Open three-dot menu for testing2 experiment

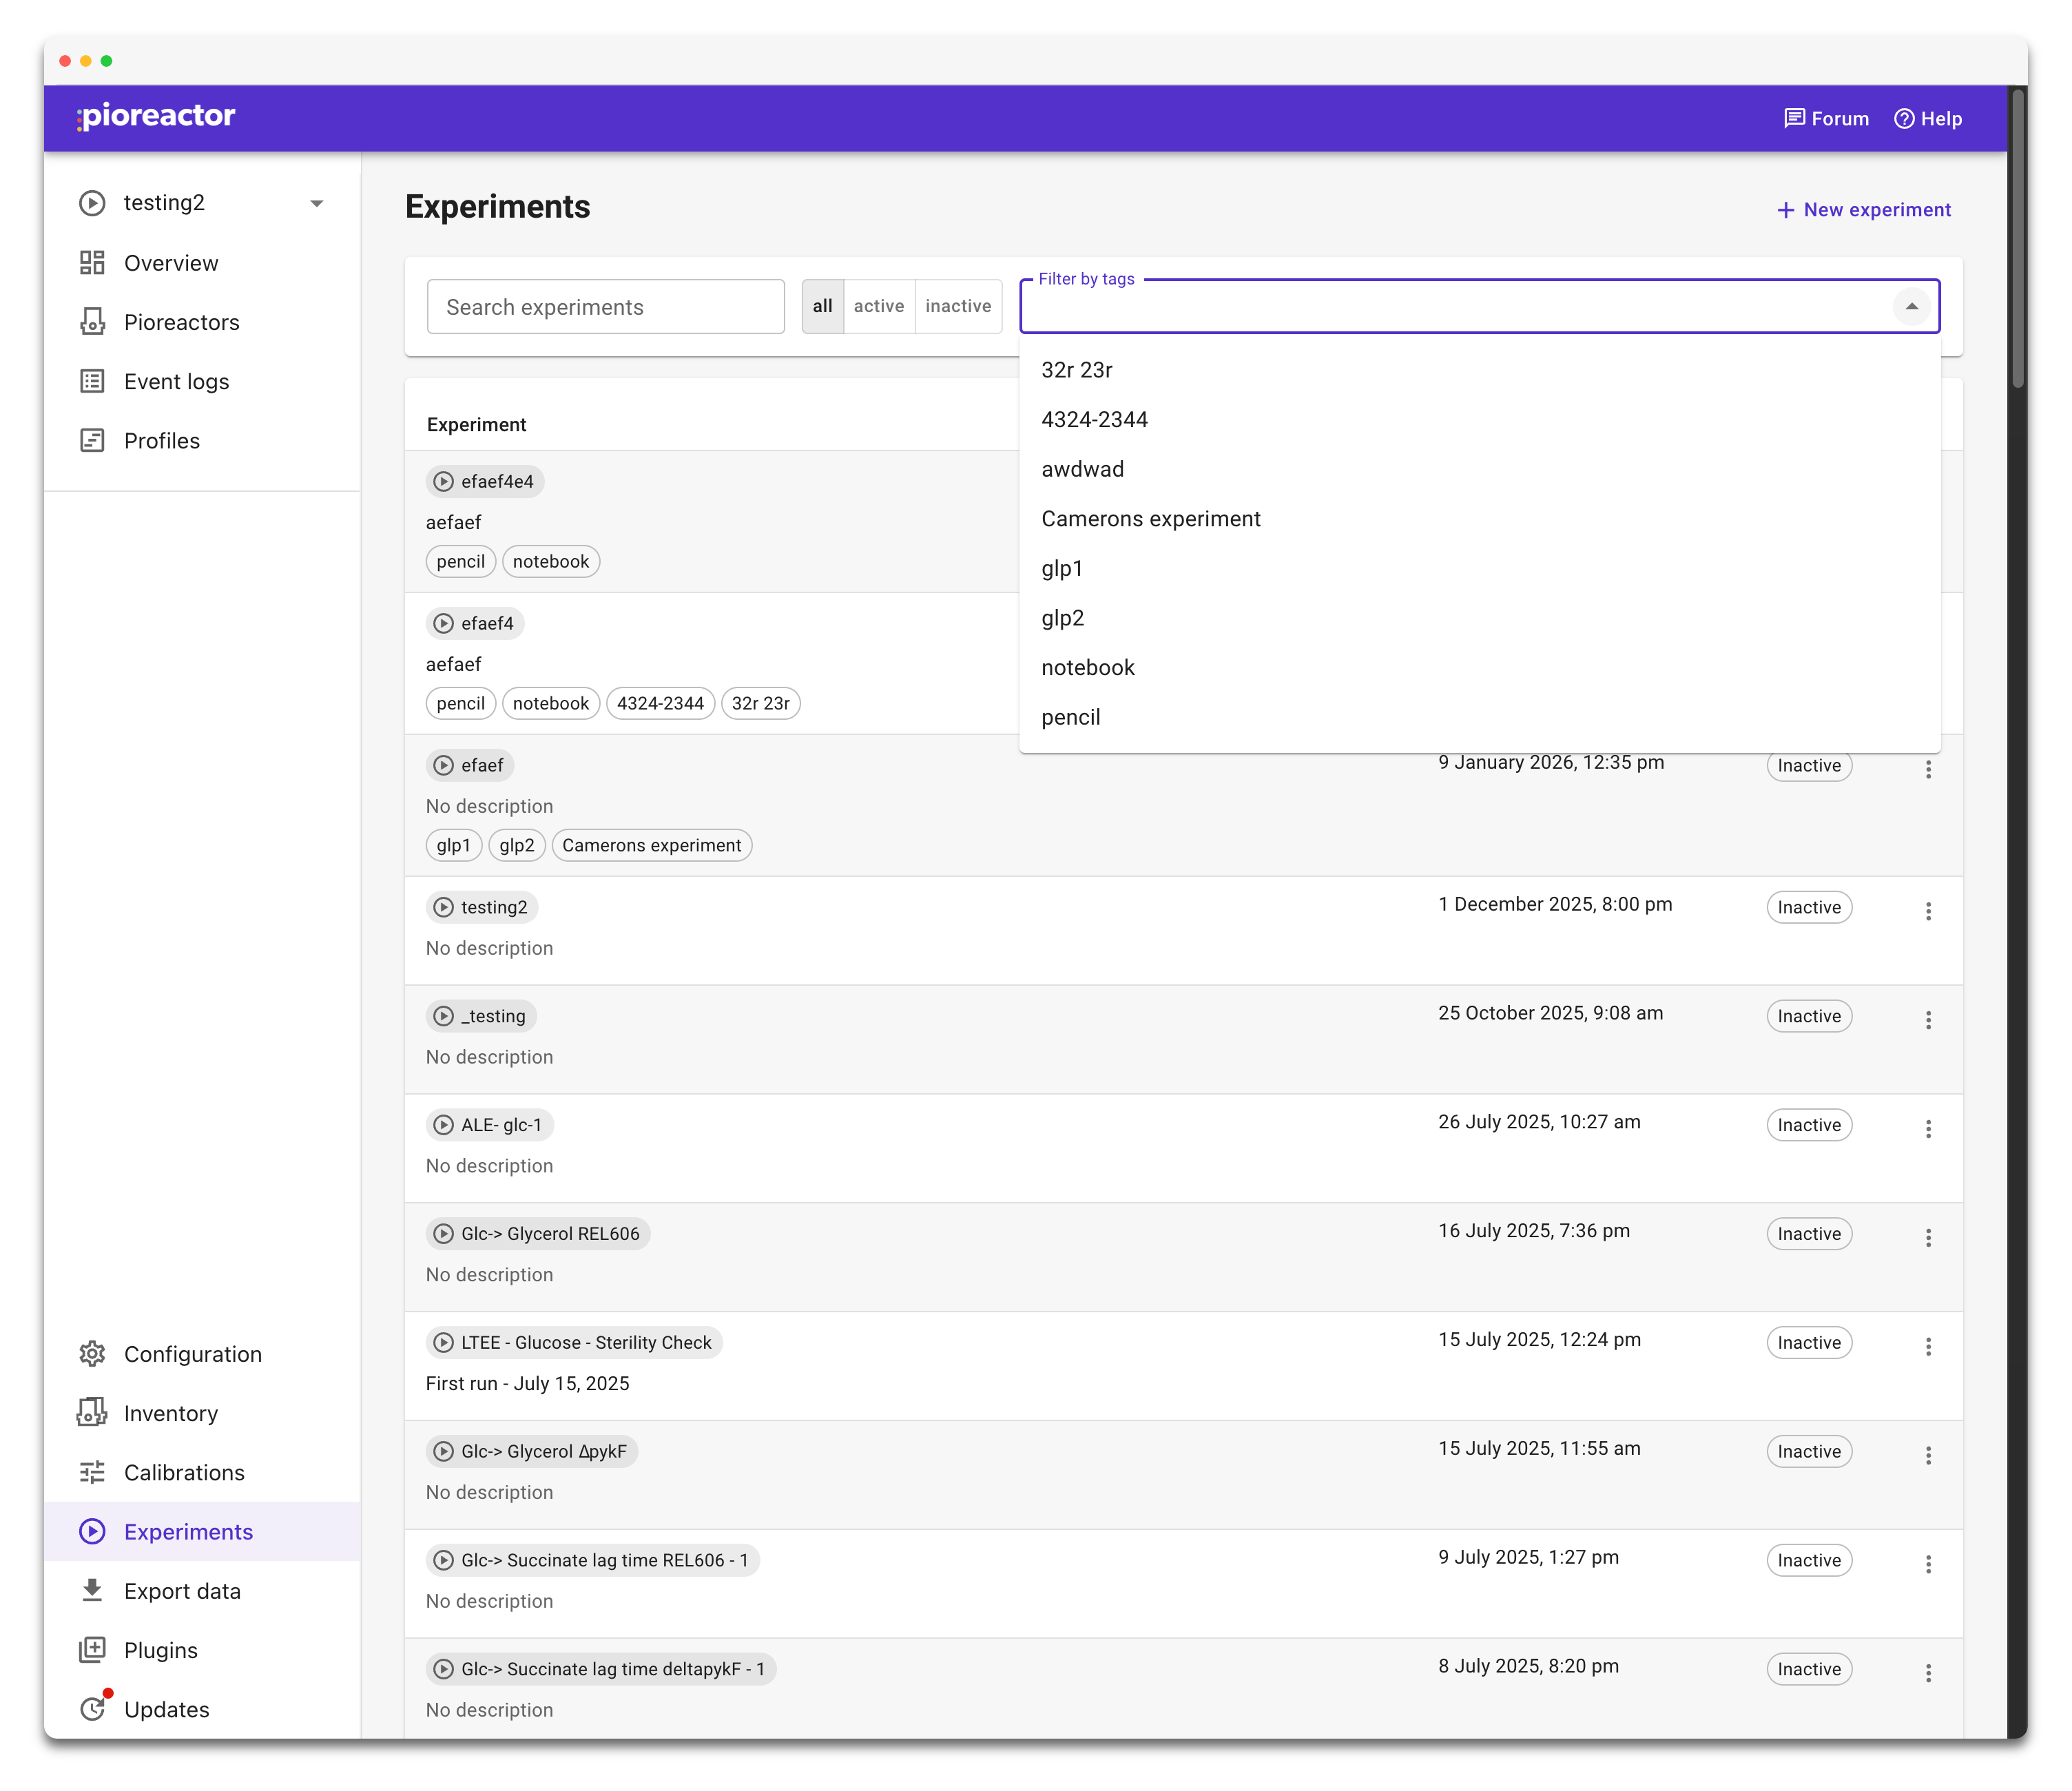click(x=1928, y=911)
